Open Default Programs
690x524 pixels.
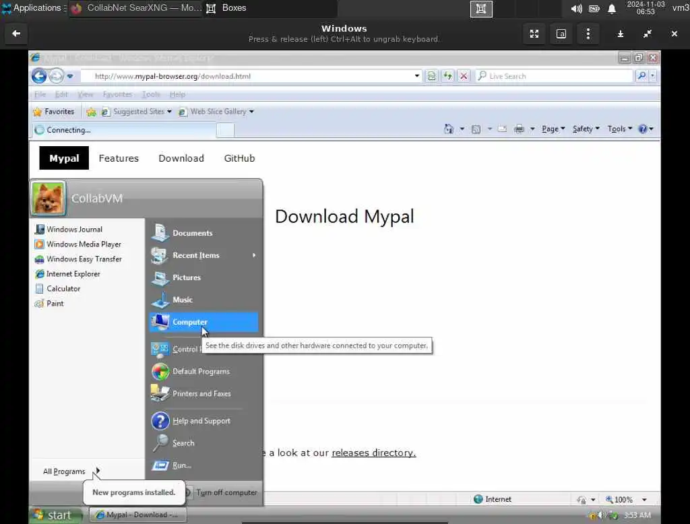tap(203, 372)
